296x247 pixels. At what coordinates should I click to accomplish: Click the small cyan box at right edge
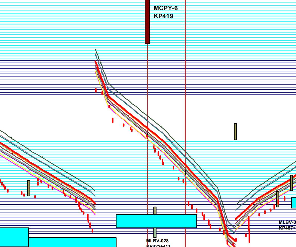(294, 203)
